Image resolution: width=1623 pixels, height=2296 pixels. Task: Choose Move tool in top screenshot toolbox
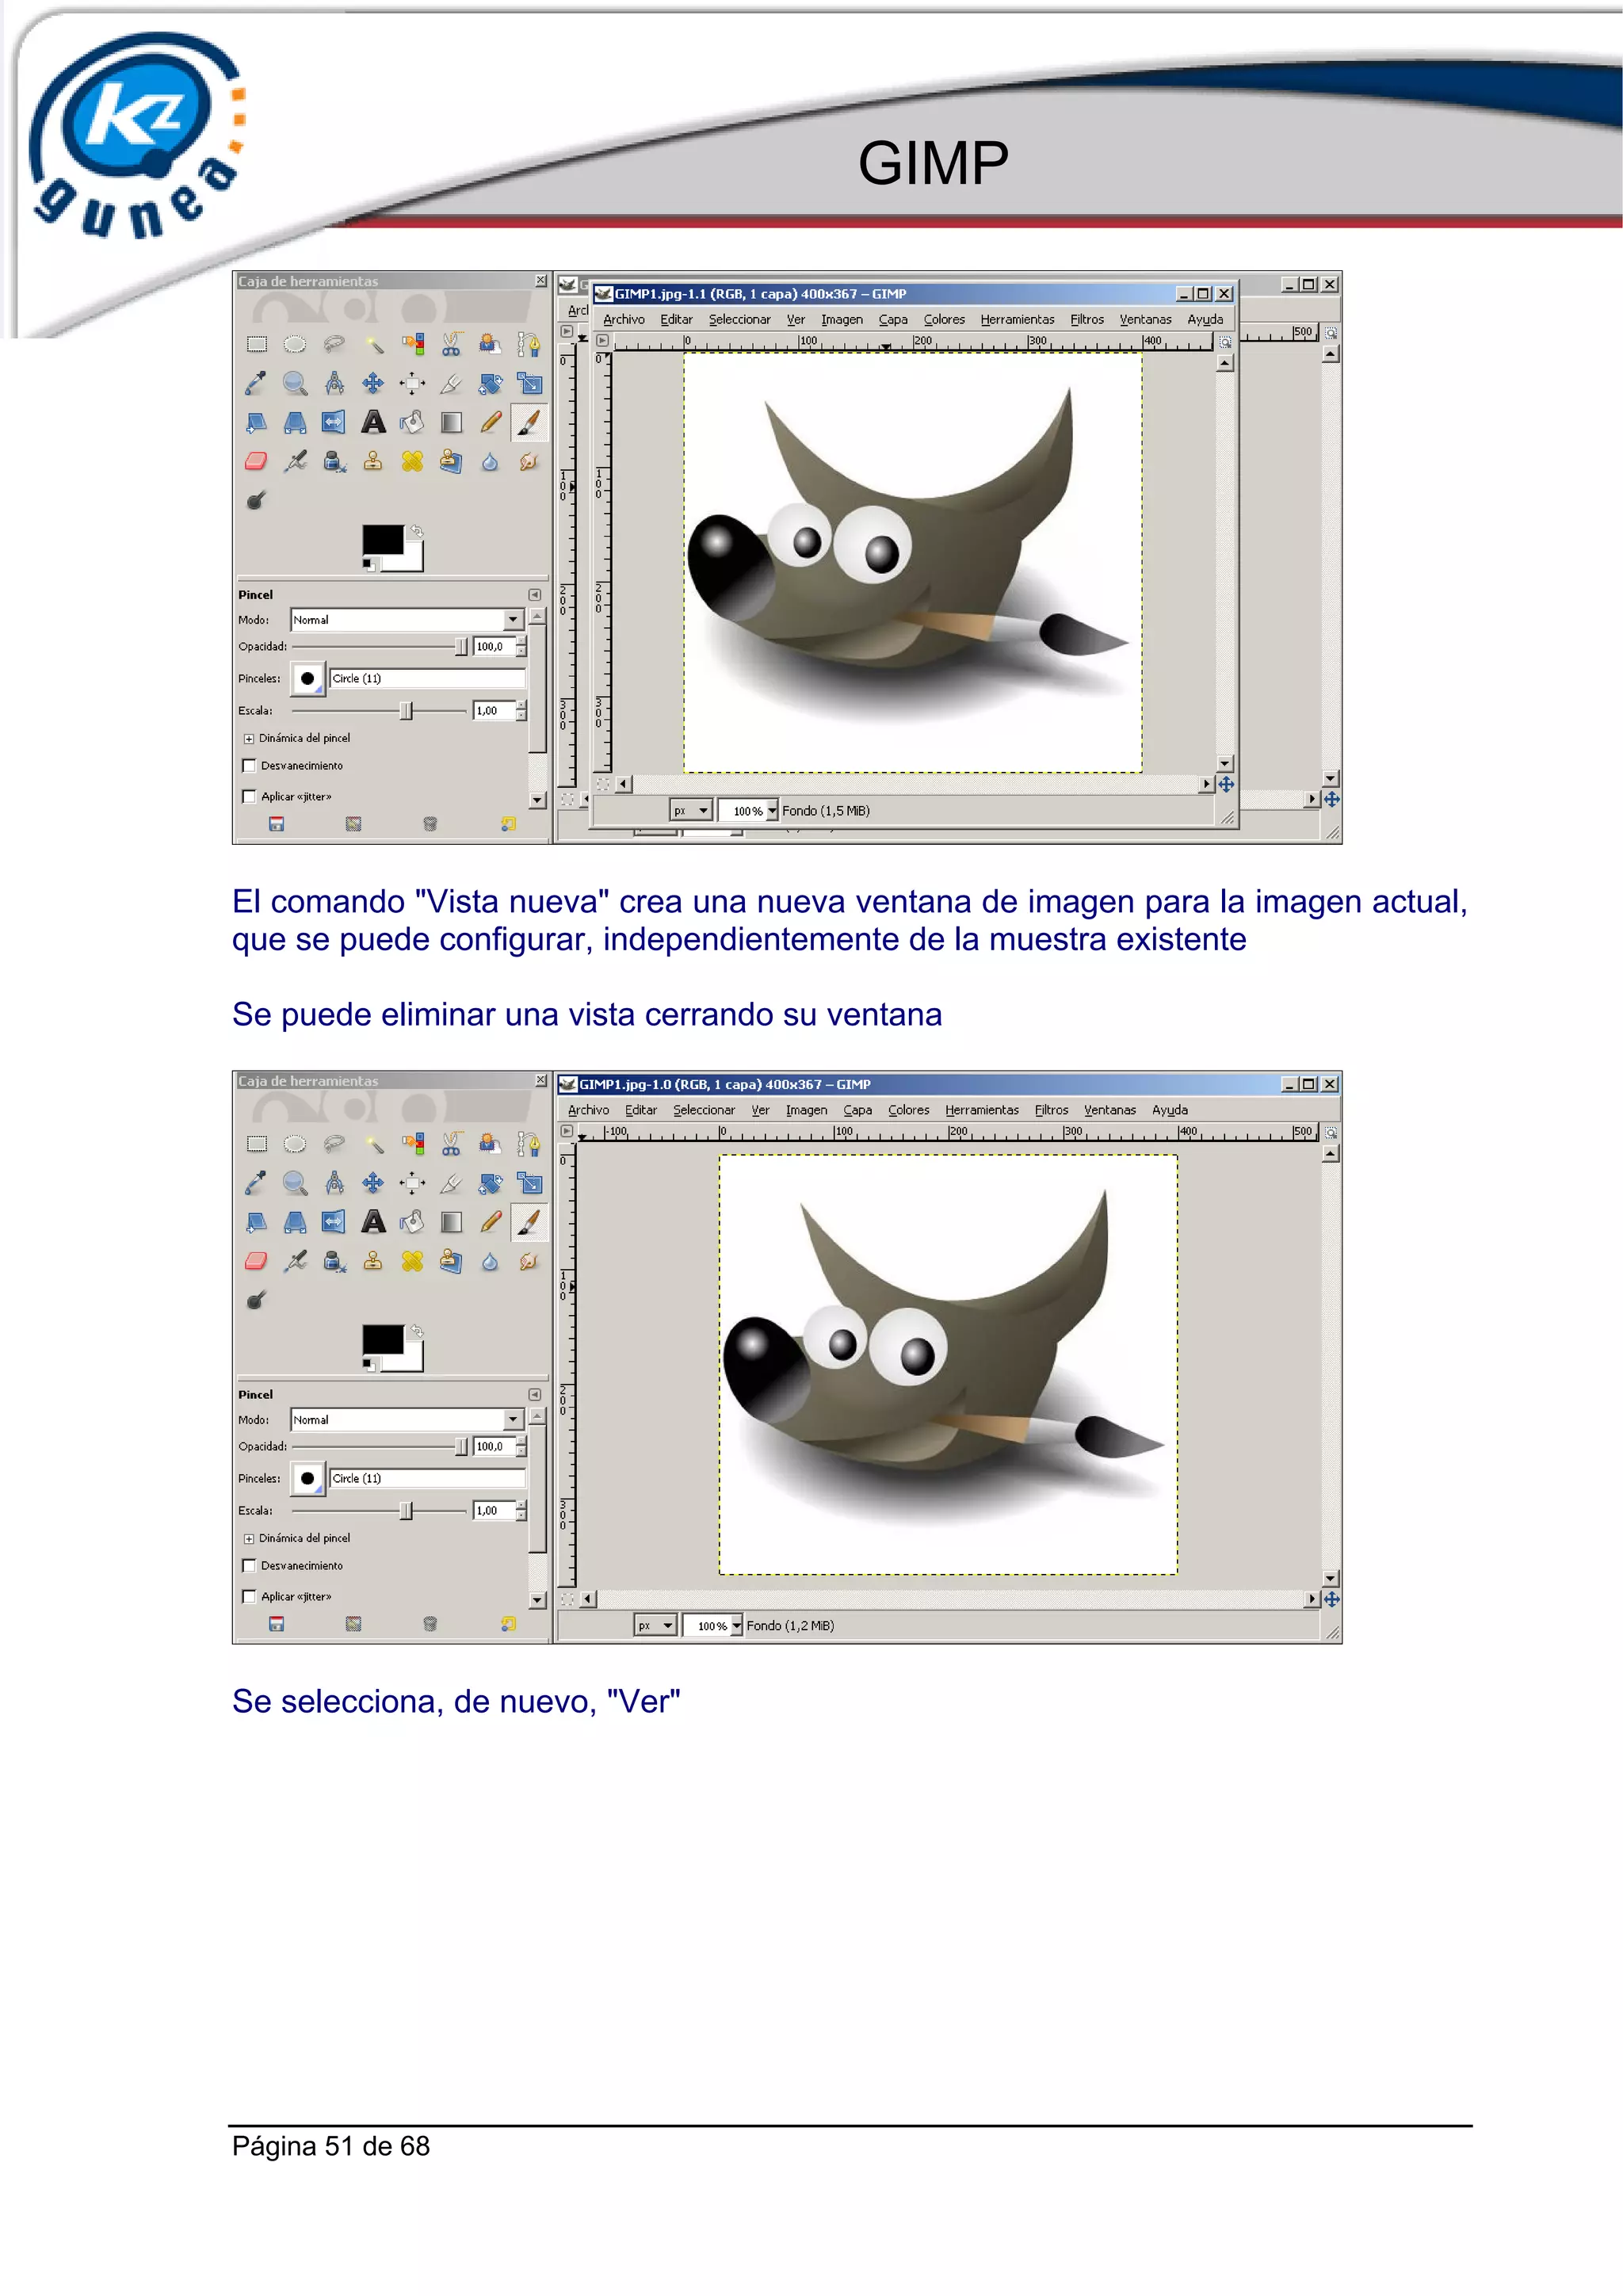pyautogui.click(x=373, y=383)
